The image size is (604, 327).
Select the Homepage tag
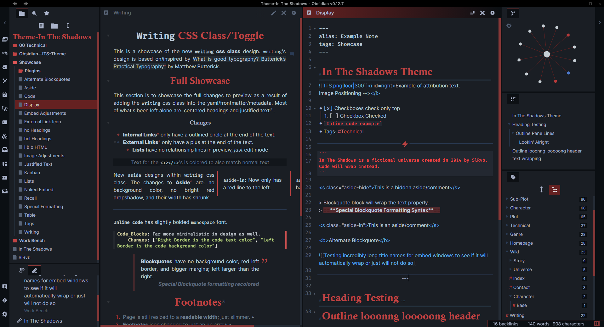pyautogui.click(x=521, y=243)
